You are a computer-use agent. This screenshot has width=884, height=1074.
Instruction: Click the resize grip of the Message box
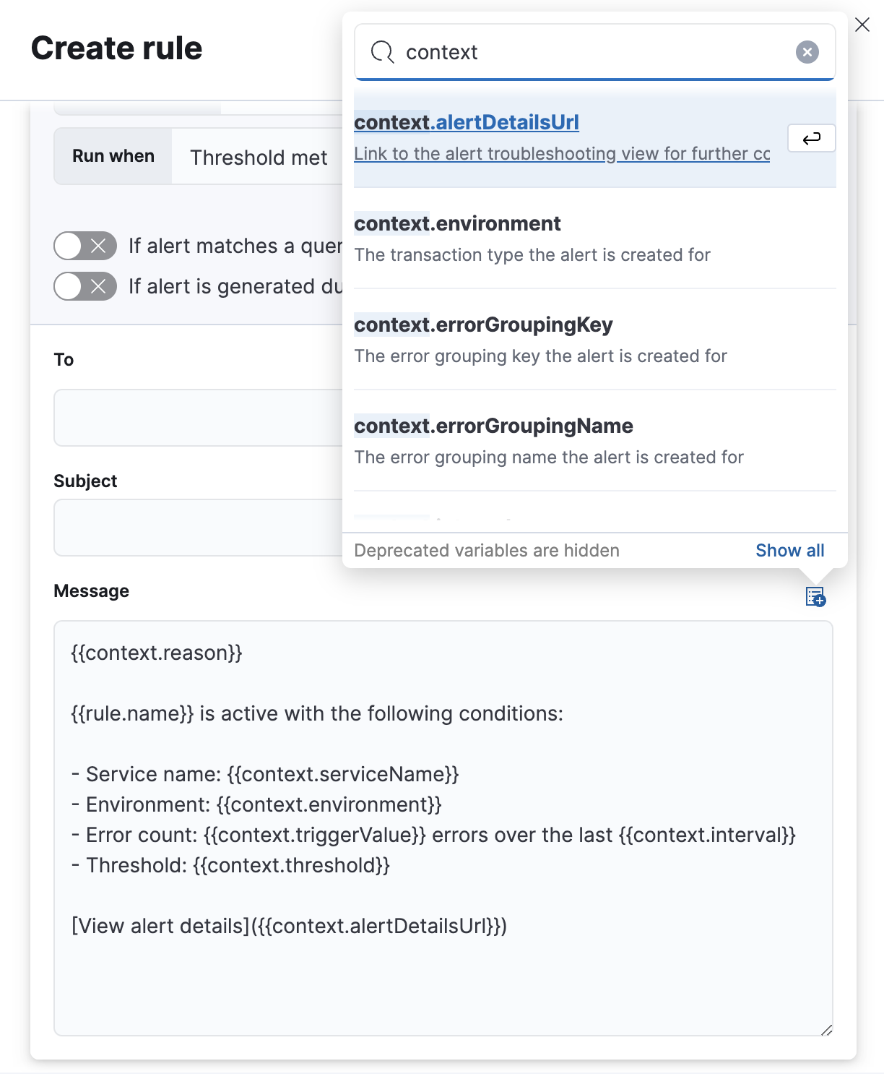tap(828, 1028)
